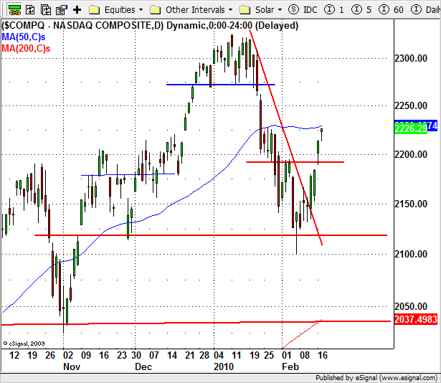Expand the Solar dropdown arrow
The height and width of the screenshot is (383, 441).
(280, 10)
